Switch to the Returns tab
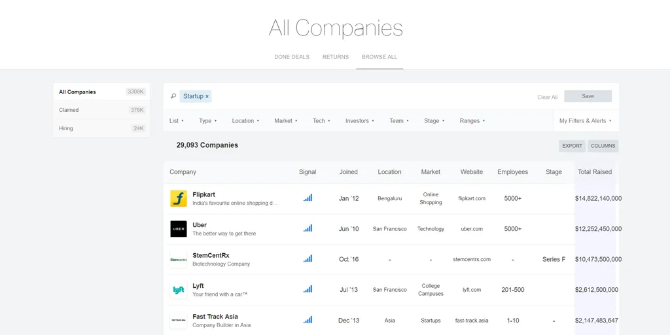This screenshot has width=670, height=335. (336, 57)
